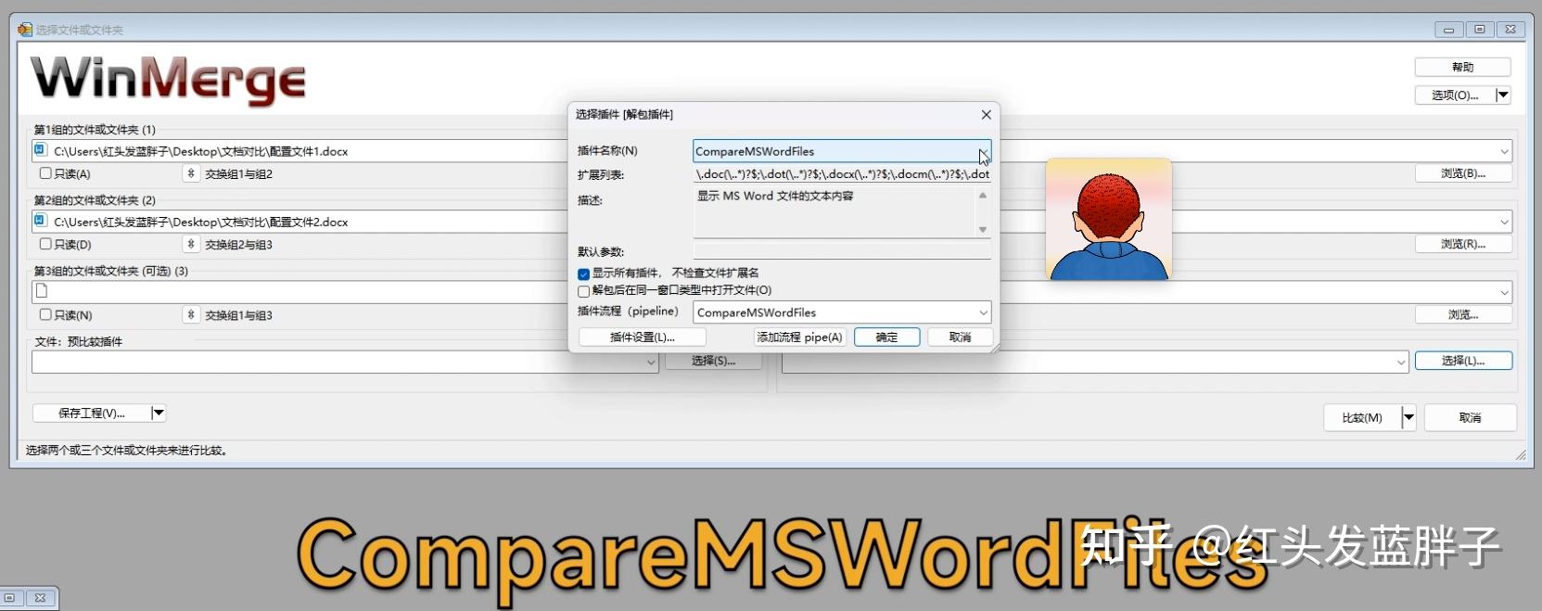Click the 选择(S)... button behind the dialog
The image size is (1542, 611).
click(713, 361)
